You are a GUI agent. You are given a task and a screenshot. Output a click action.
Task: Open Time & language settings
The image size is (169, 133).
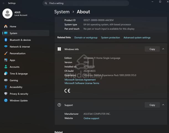tap(26, 73)
